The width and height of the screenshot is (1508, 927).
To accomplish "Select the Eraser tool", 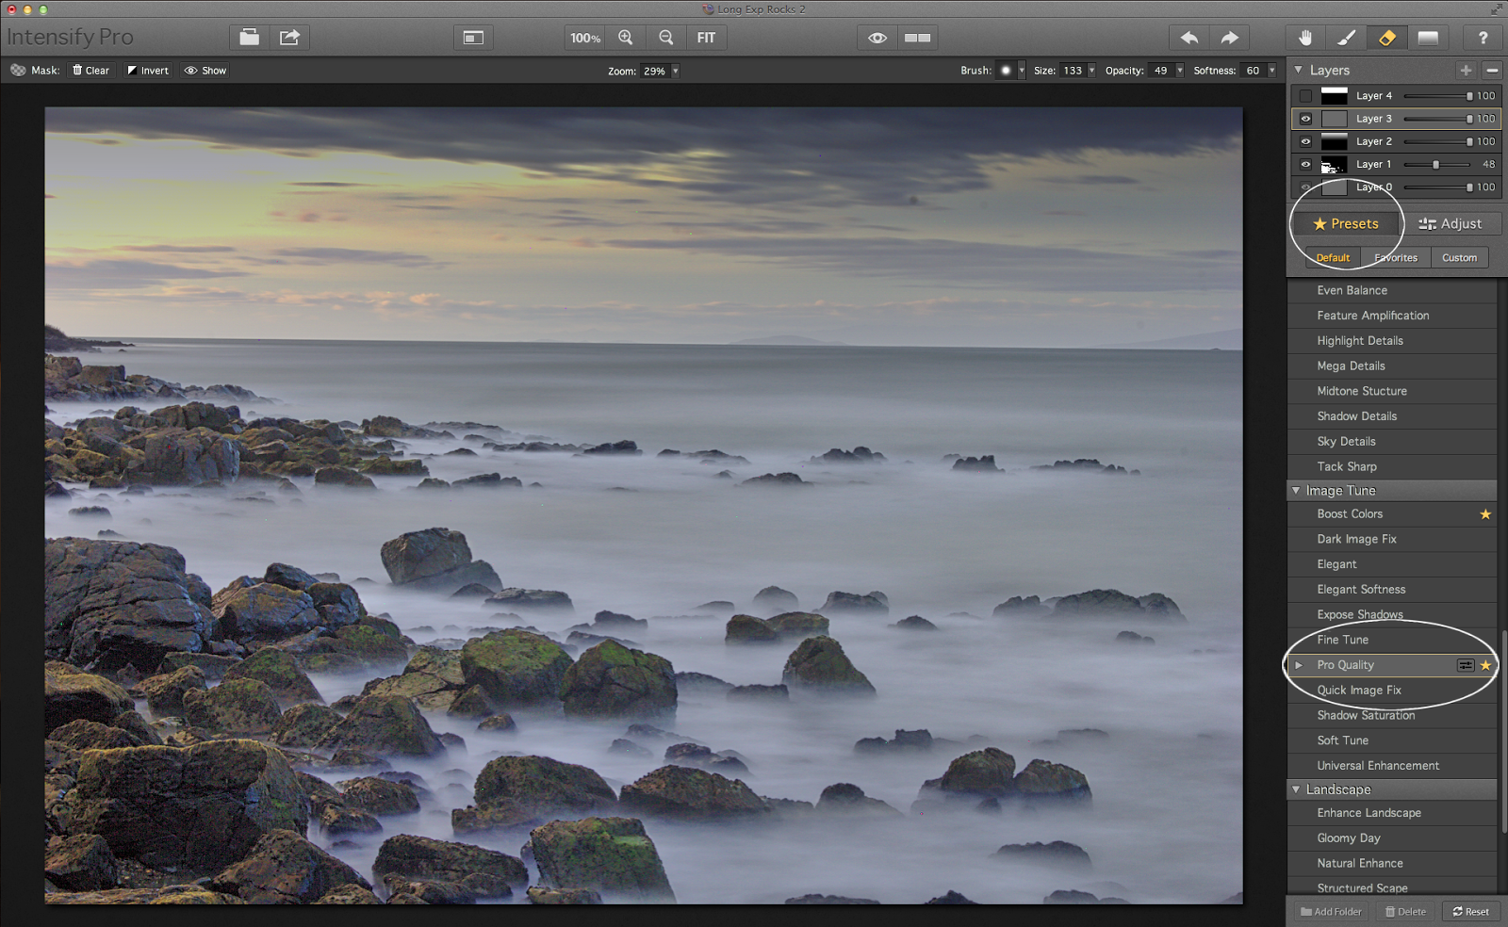I will 1386,38.
